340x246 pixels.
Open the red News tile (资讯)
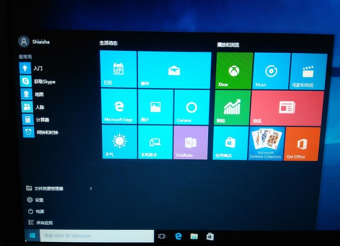tap(287, 108)
